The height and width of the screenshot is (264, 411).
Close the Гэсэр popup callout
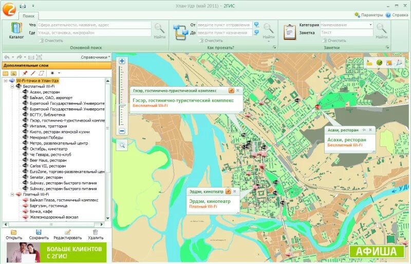[238, 90]
